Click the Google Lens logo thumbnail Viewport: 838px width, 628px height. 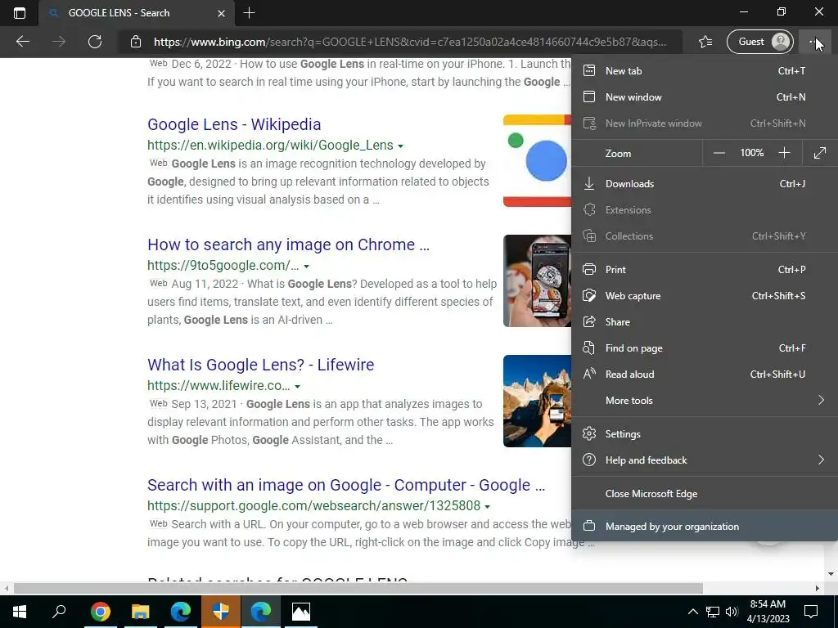pos(537,160)
